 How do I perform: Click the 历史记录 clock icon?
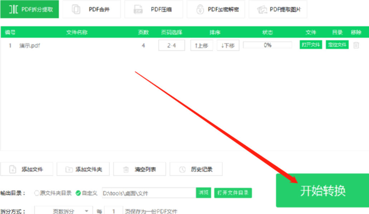coord(183,169)
